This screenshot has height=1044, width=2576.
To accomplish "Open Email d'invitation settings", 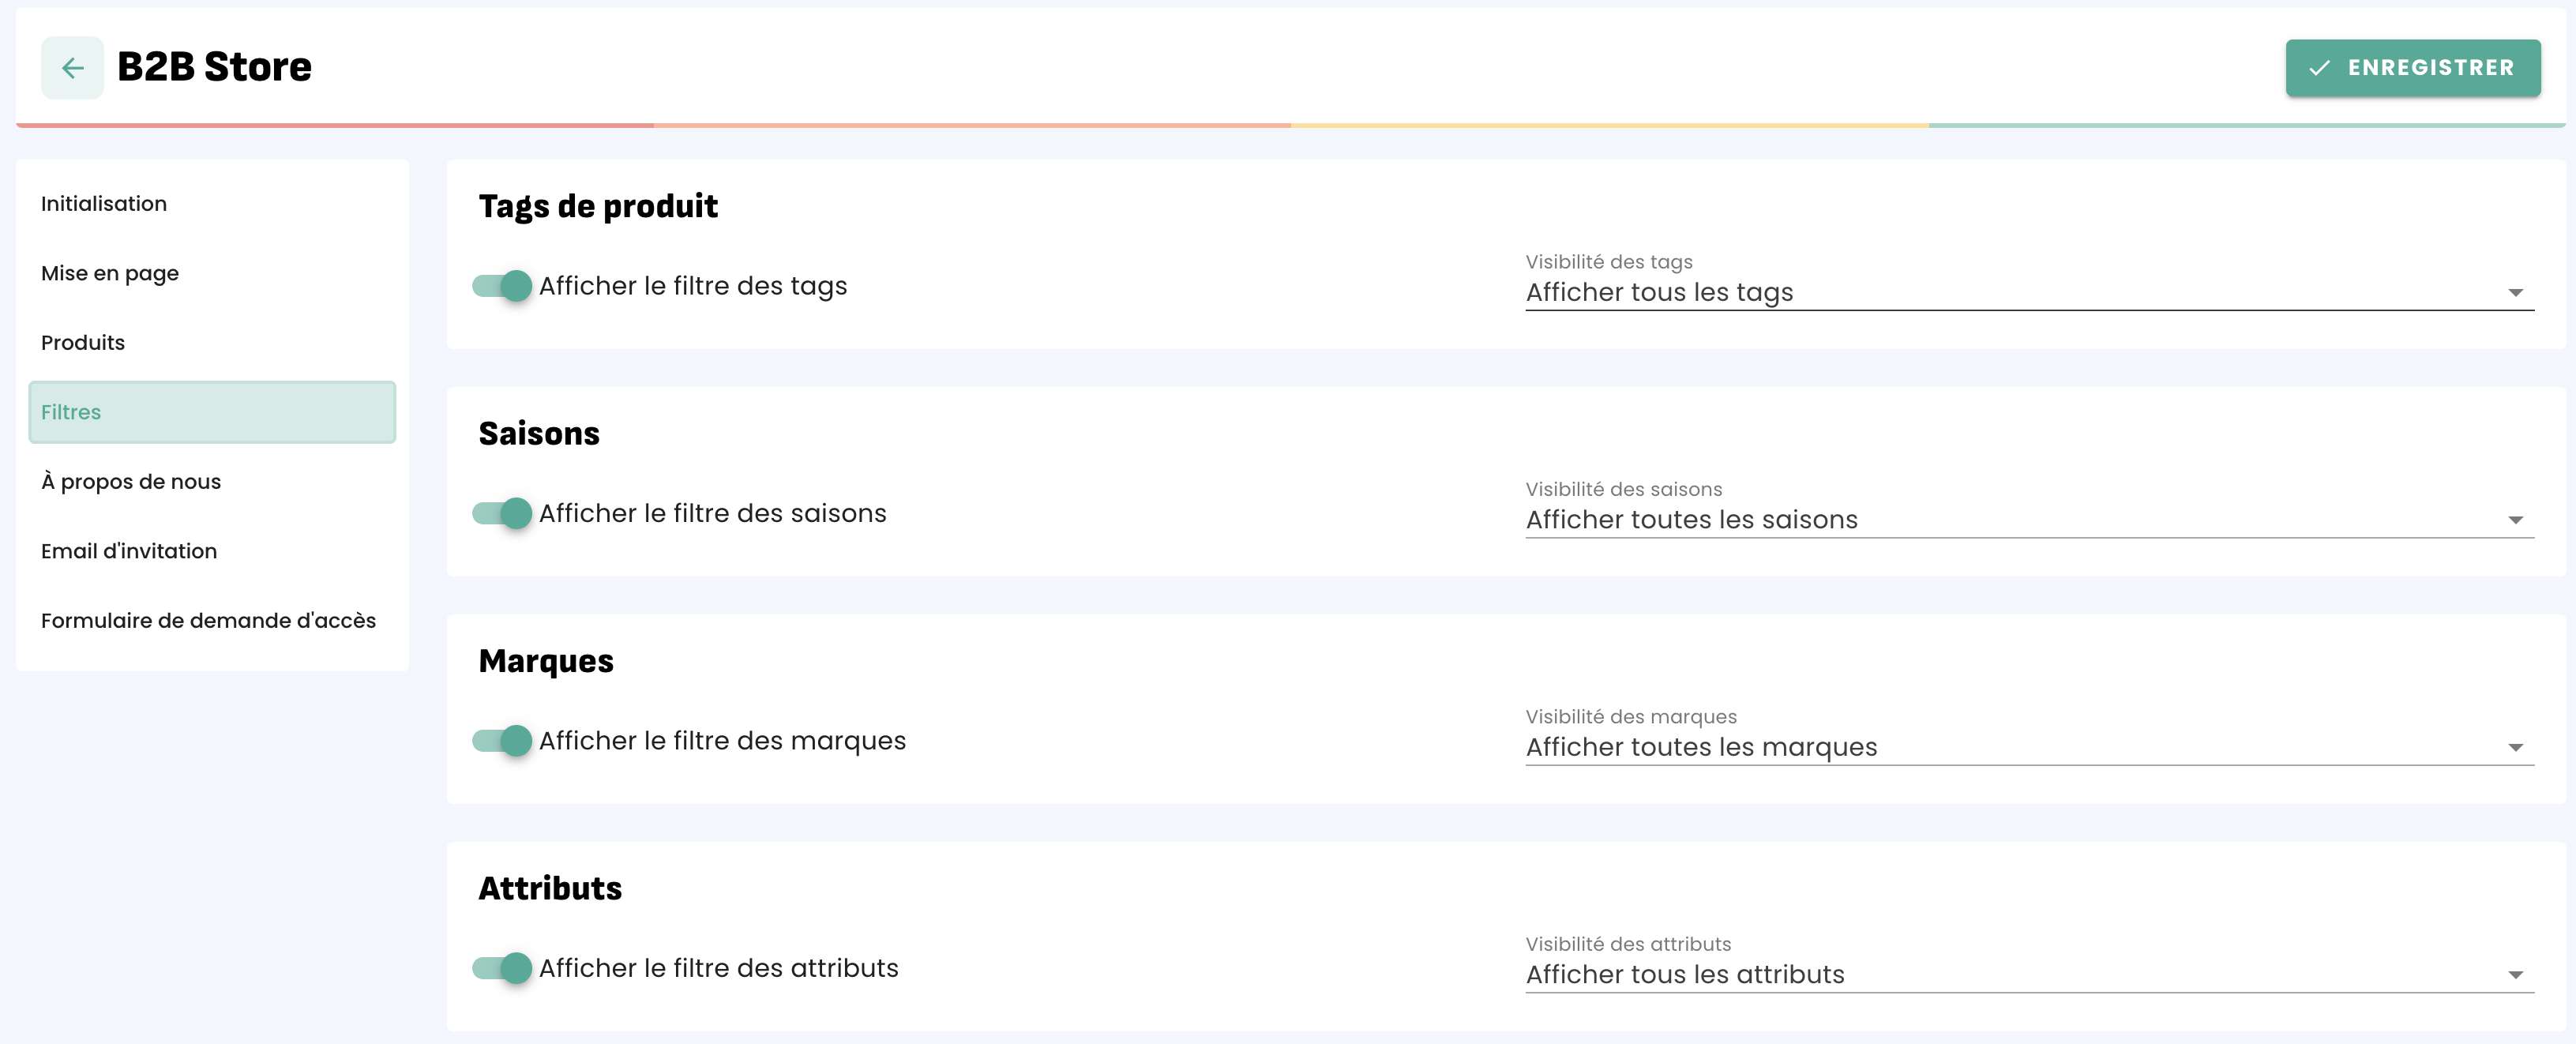I will (129, 551).
